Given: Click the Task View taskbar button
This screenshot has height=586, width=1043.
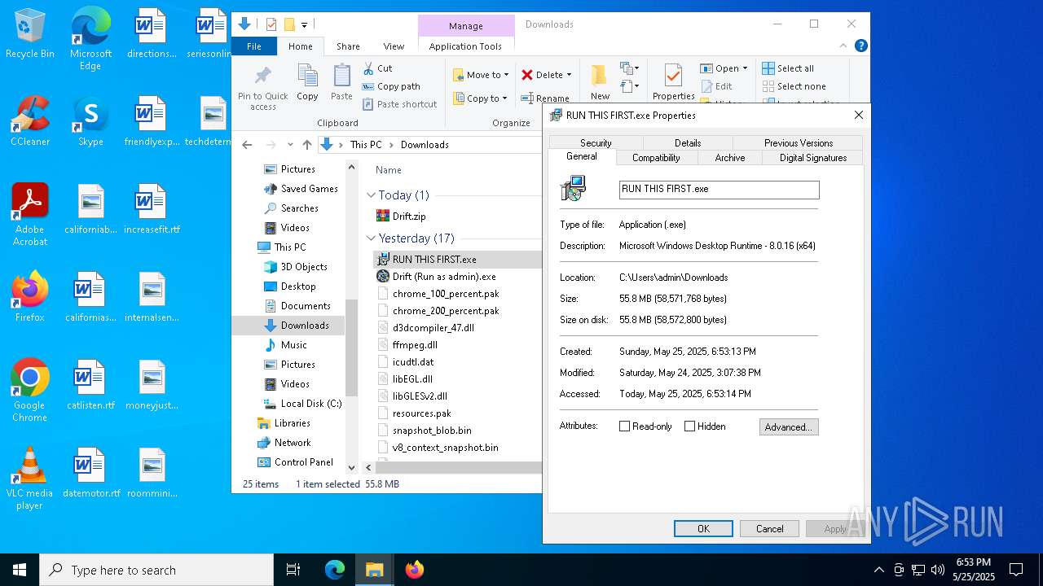Looking at the screenshot, I should tap(293, 570).
